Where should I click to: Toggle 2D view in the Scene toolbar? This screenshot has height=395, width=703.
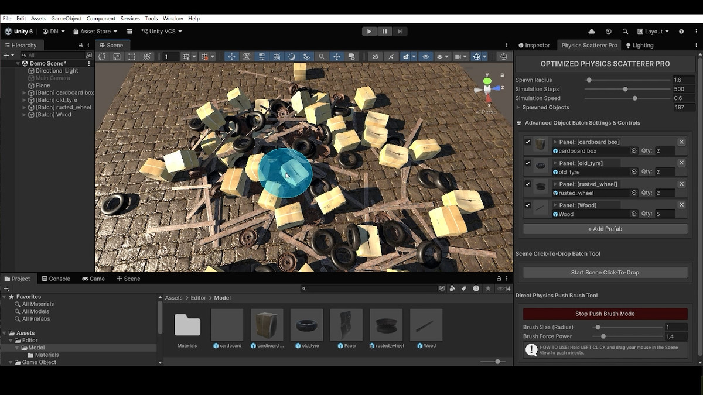click(x=375, y=57)
